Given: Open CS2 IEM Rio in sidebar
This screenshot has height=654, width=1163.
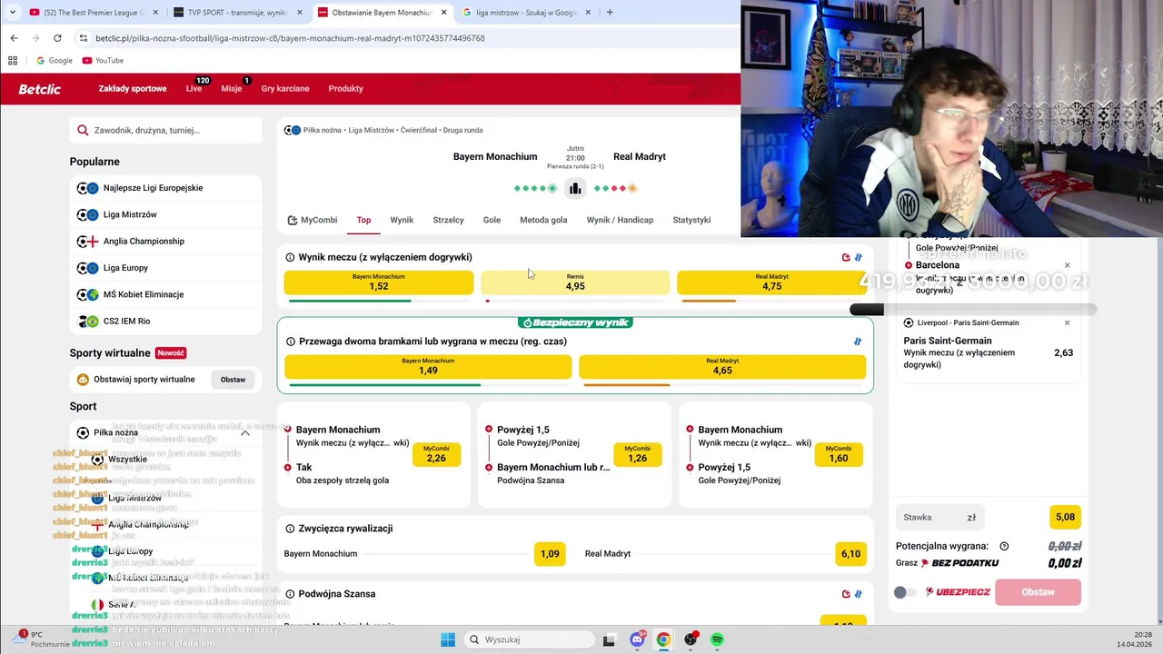Looking at the screenshot, I should click(x=166, y=322).
